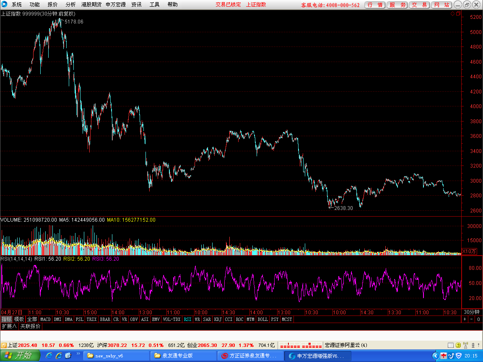The height and width of the screenshot is (362, 483).
Task: Open the 系统 menu
Action: click(17, 5)
